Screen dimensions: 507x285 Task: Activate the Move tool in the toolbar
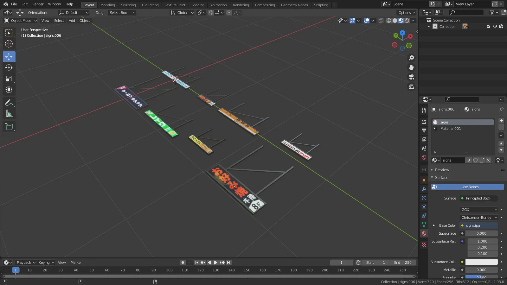(x=9, y=56)
